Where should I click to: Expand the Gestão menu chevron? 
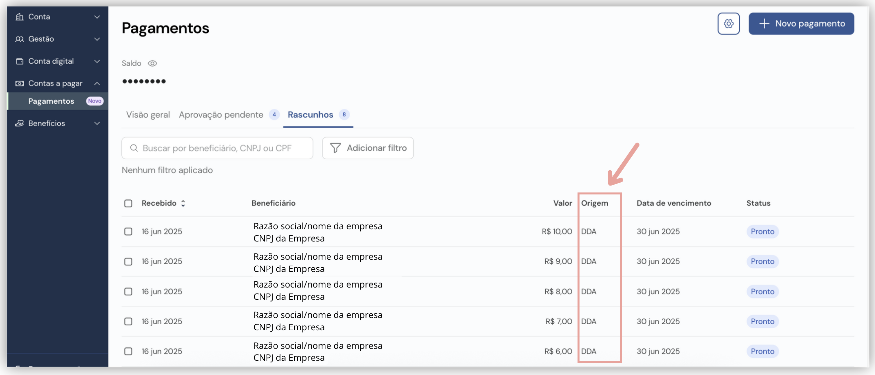(x=97, y=39)
